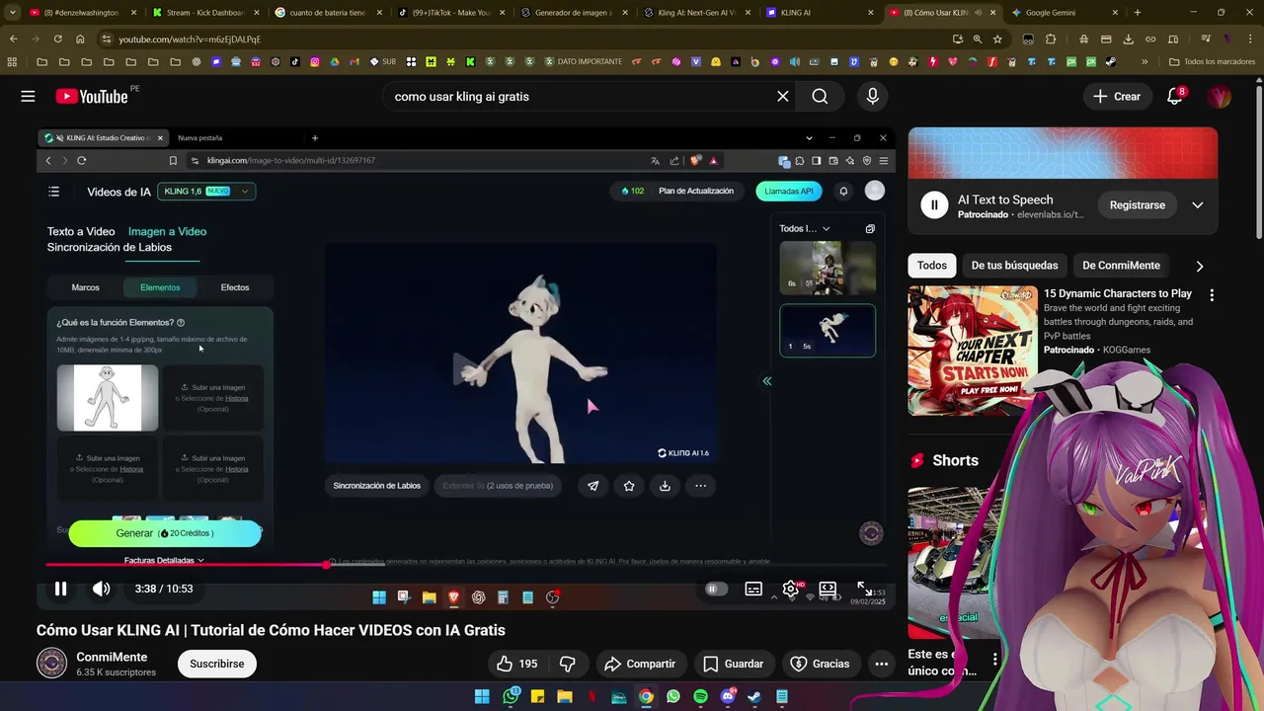Switch the player to theater mode
This screenshot has width=1264, height=711.
(828, 589)
